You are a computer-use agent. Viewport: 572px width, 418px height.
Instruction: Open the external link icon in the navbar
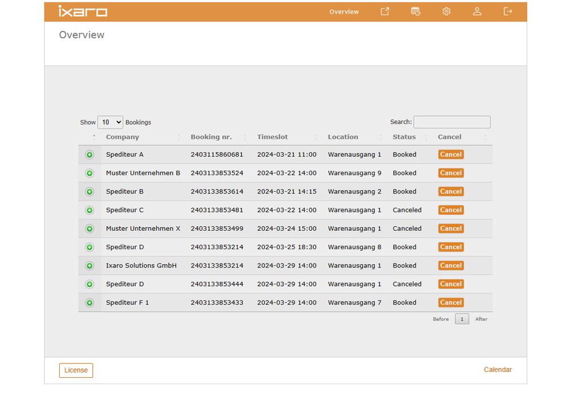pos(384,11)
